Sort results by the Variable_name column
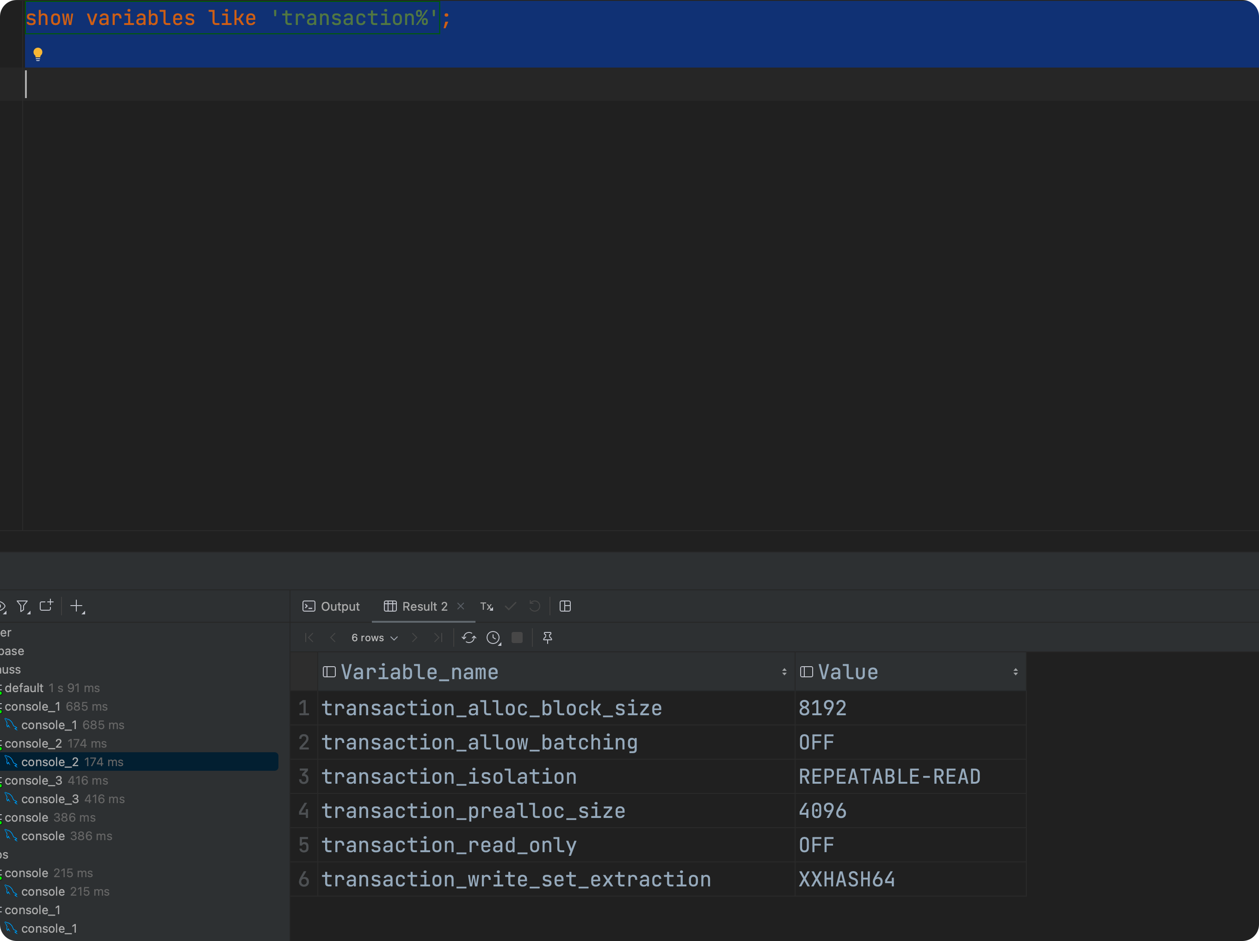 pos(785,672)
